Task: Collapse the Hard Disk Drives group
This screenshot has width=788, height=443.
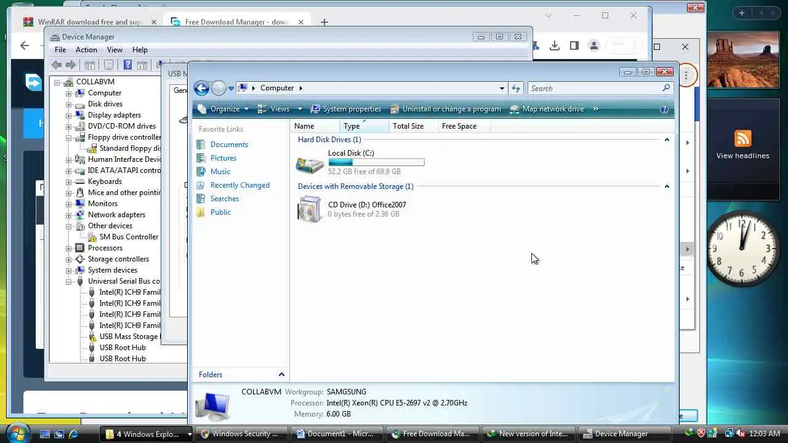Action: [667, 140]
